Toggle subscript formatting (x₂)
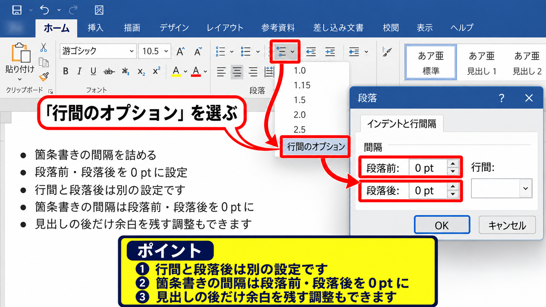Image resolution: width=546 pixels, height=307 pixels. [141, 71]
